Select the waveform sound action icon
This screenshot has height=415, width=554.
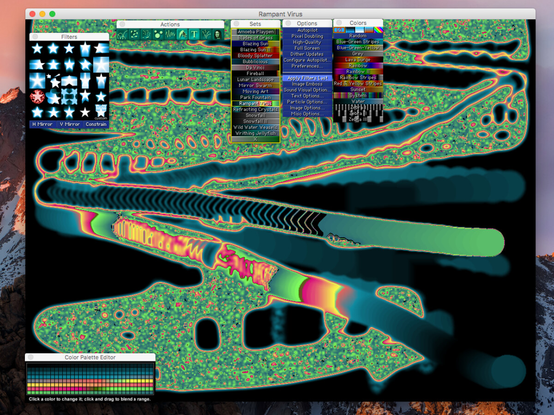(x=170, y=34)
